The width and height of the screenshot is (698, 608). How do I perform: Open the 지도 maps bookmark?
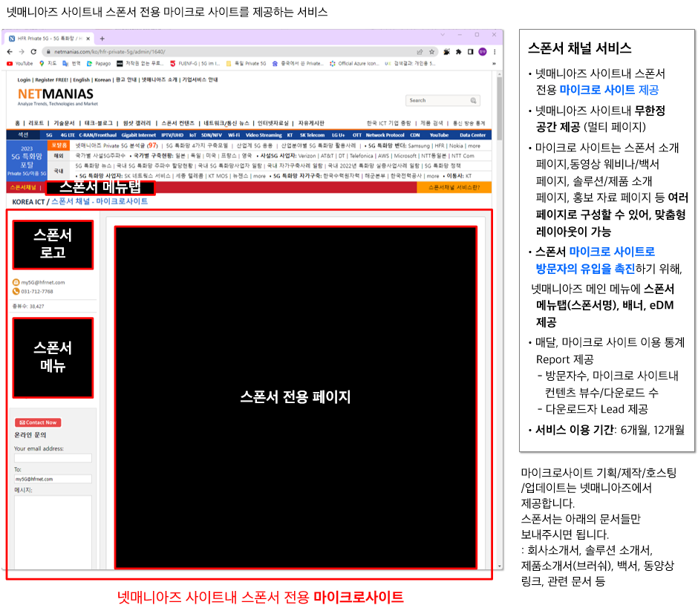[48, 64]
